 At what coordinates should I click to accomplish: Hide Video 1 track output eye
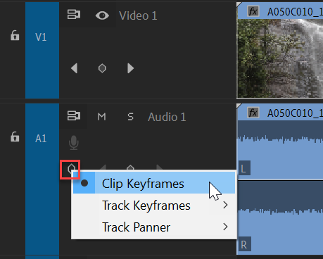[102, 15]
